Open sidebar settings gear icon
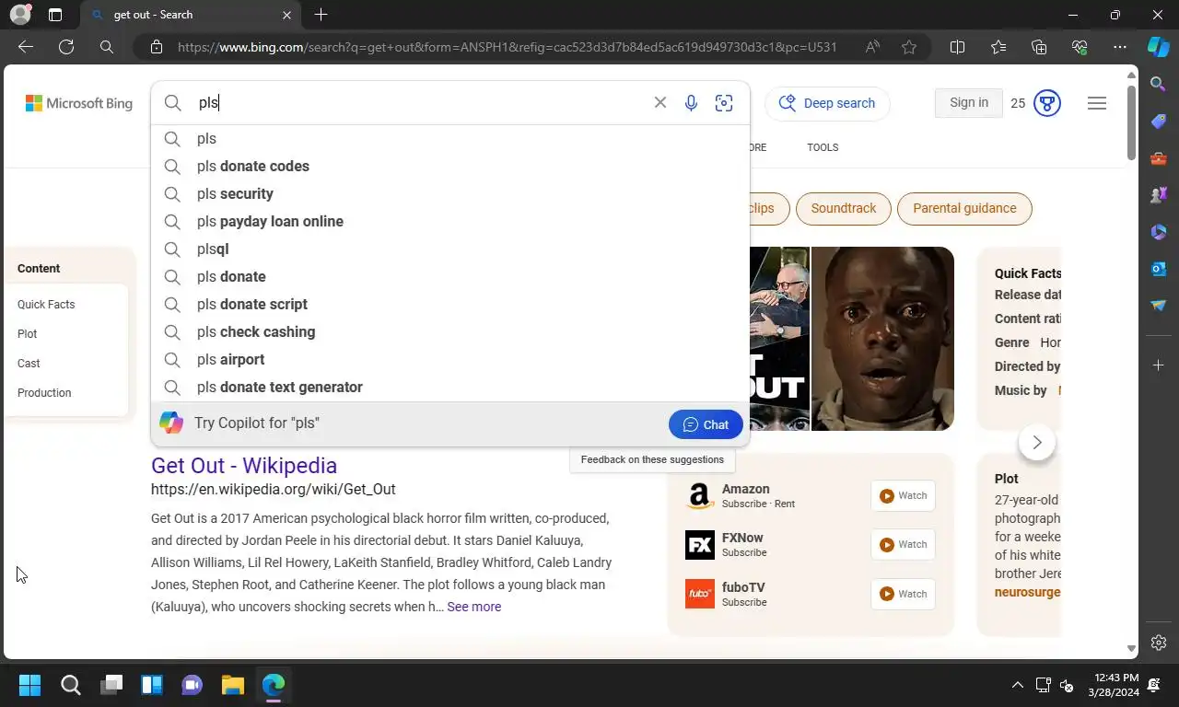This screenshot has width=1179, height=707. pos(1159,643)
